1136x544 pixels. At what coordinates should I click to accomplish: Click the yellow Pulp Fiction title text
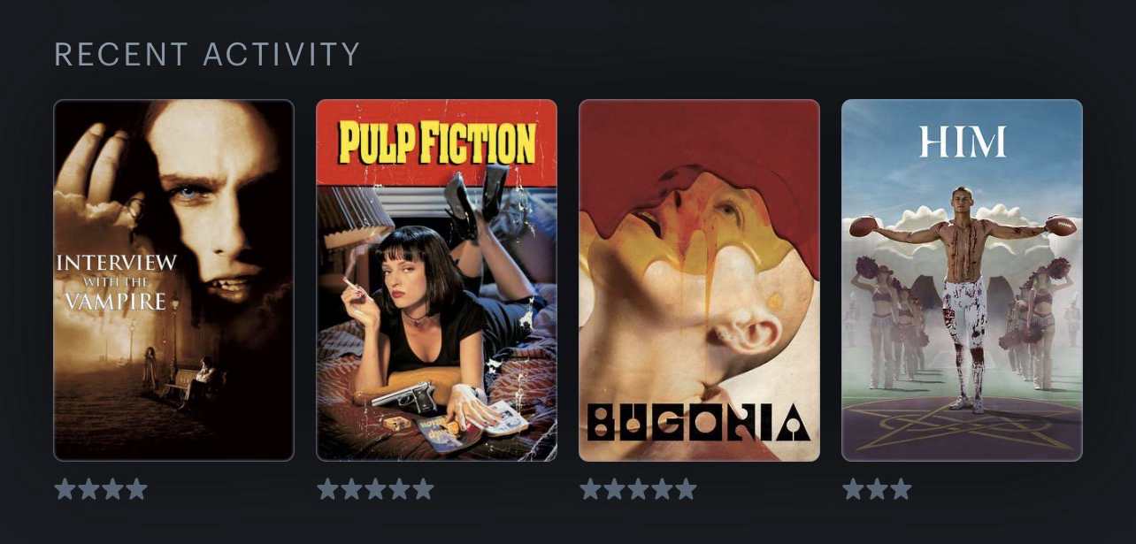[x=437, y=142]
